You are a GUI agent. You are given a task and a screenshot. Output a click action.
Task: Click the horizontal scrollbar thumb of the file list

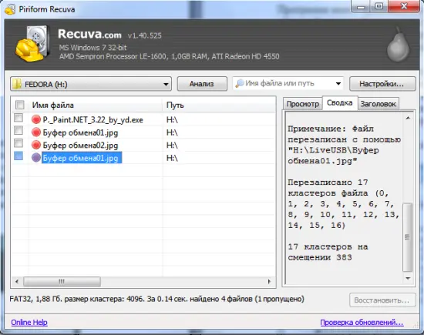coord(62,282)
